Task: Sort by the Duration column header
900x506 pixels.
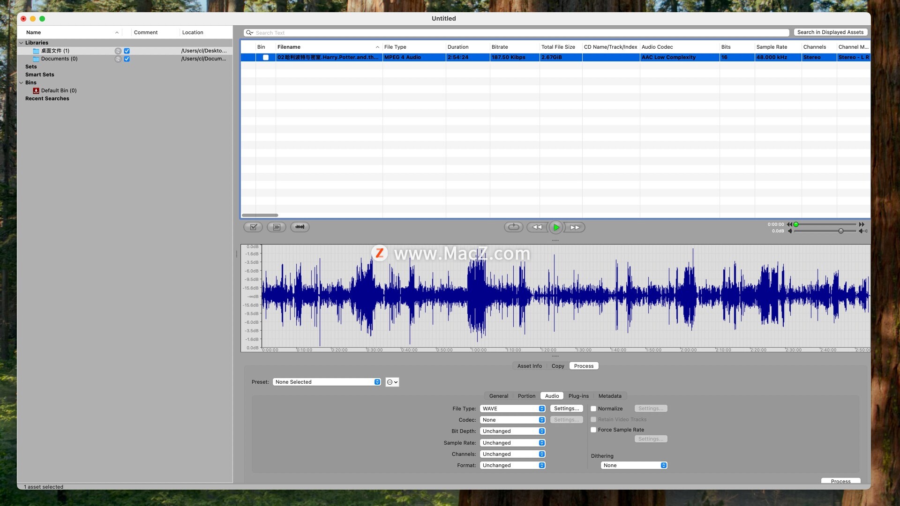Action: (x=468, y=47)
